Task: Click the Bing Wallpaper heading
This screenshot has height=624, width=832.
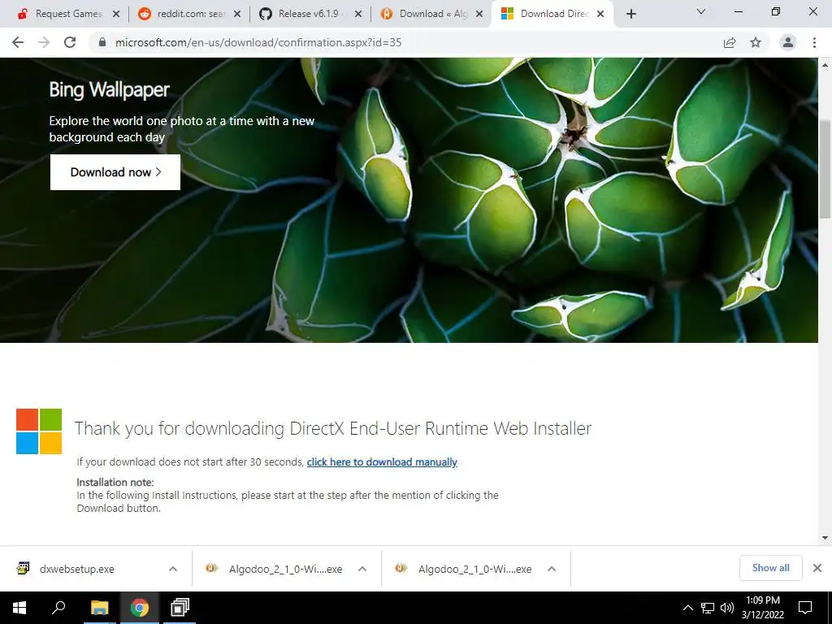Action: (110, 89)
